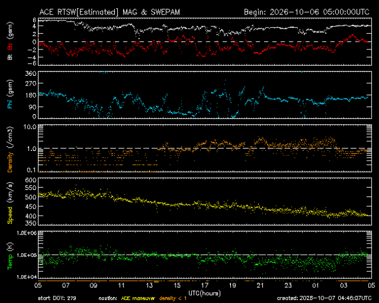Click the "600" tick on Speed axis
379x303 pixels.
point(31,180)
